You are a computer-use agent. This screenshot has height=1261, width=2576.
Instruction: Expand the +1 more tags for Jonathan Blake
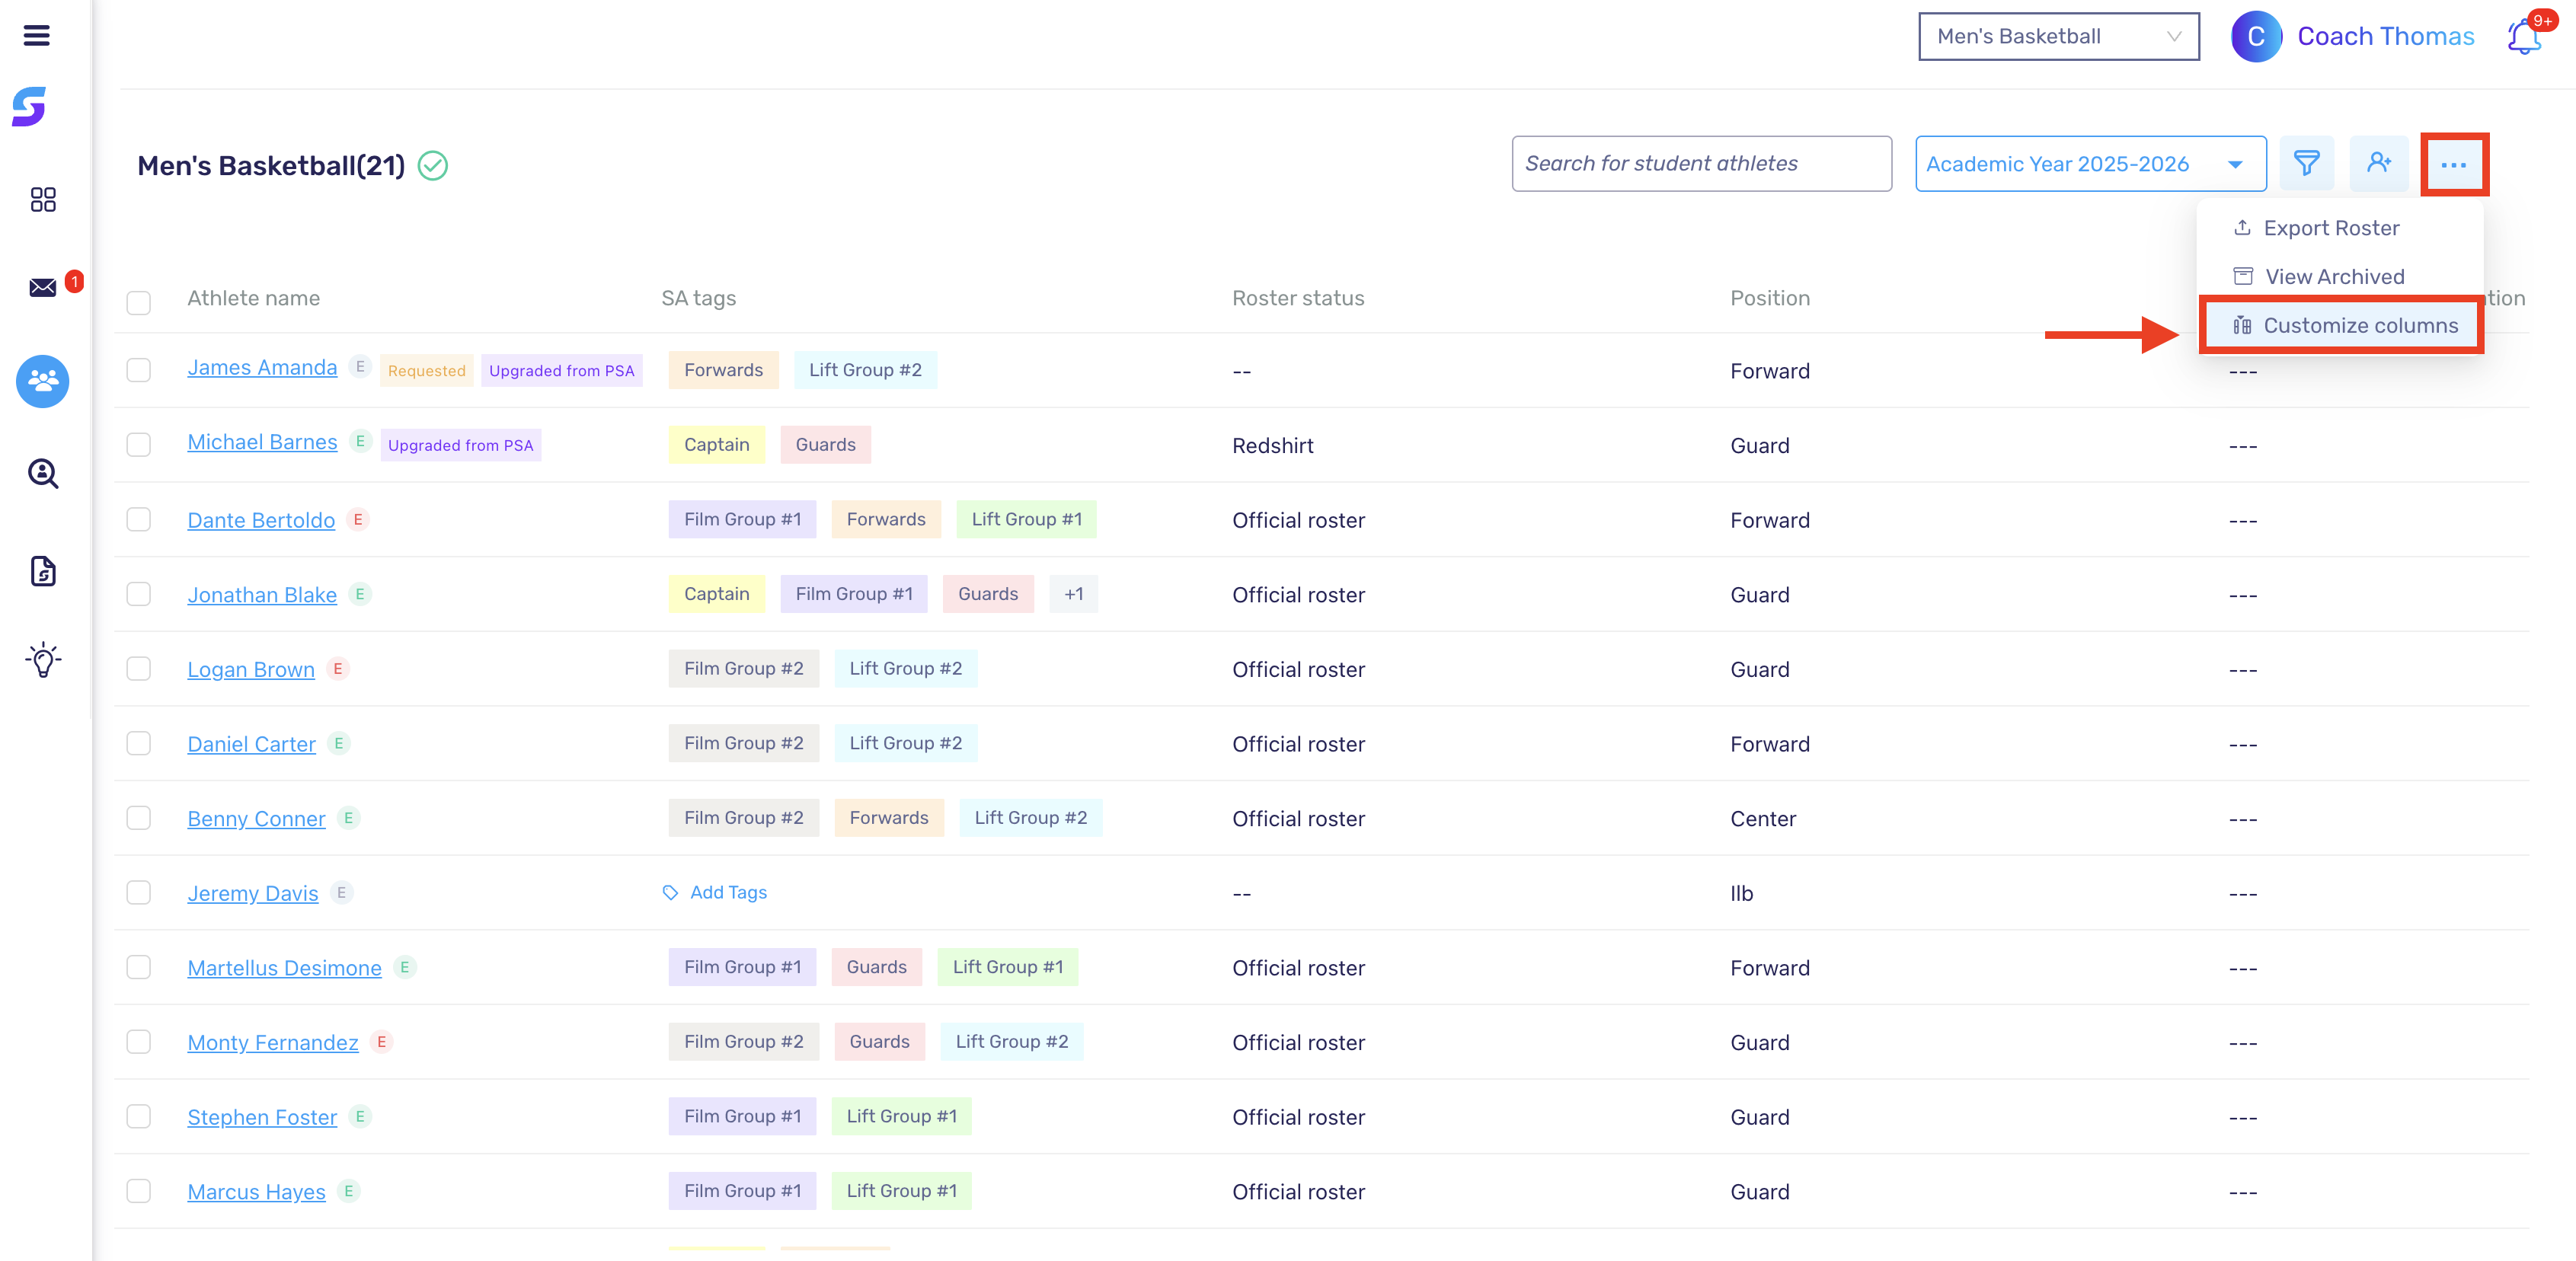coord(1073,594)
